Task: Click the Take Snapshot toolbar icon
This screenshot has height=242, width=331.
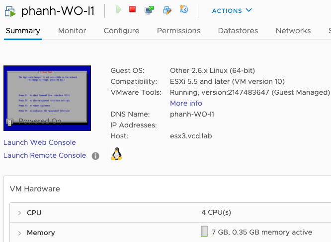Action: pyautogui.click(x=184, y=9)
